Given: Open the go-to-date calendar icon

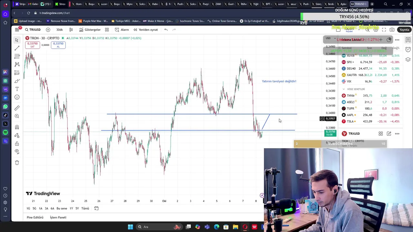Looking at the screenshot, I should click(x=96, y=208).
